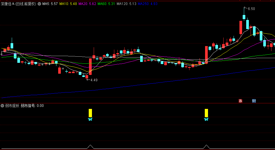Expand the main chart indicator dropdown arrow
275x150 pixels.
click(x=39, y=4)
